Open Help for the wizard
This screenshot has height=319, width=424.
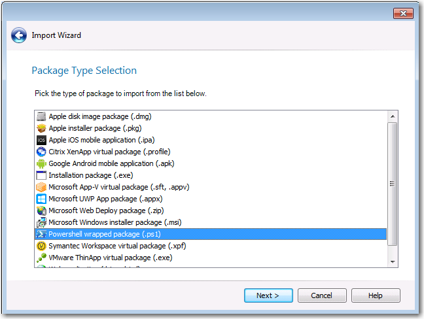(x=376, y=295)
